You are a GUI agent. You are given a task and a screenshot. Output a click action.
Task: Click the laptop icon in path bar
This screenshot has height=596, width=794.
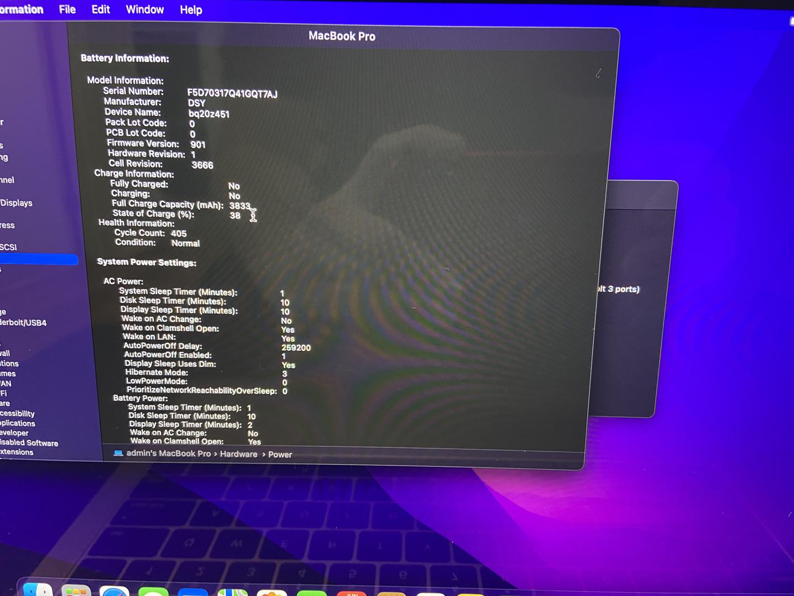click(118, 453)
